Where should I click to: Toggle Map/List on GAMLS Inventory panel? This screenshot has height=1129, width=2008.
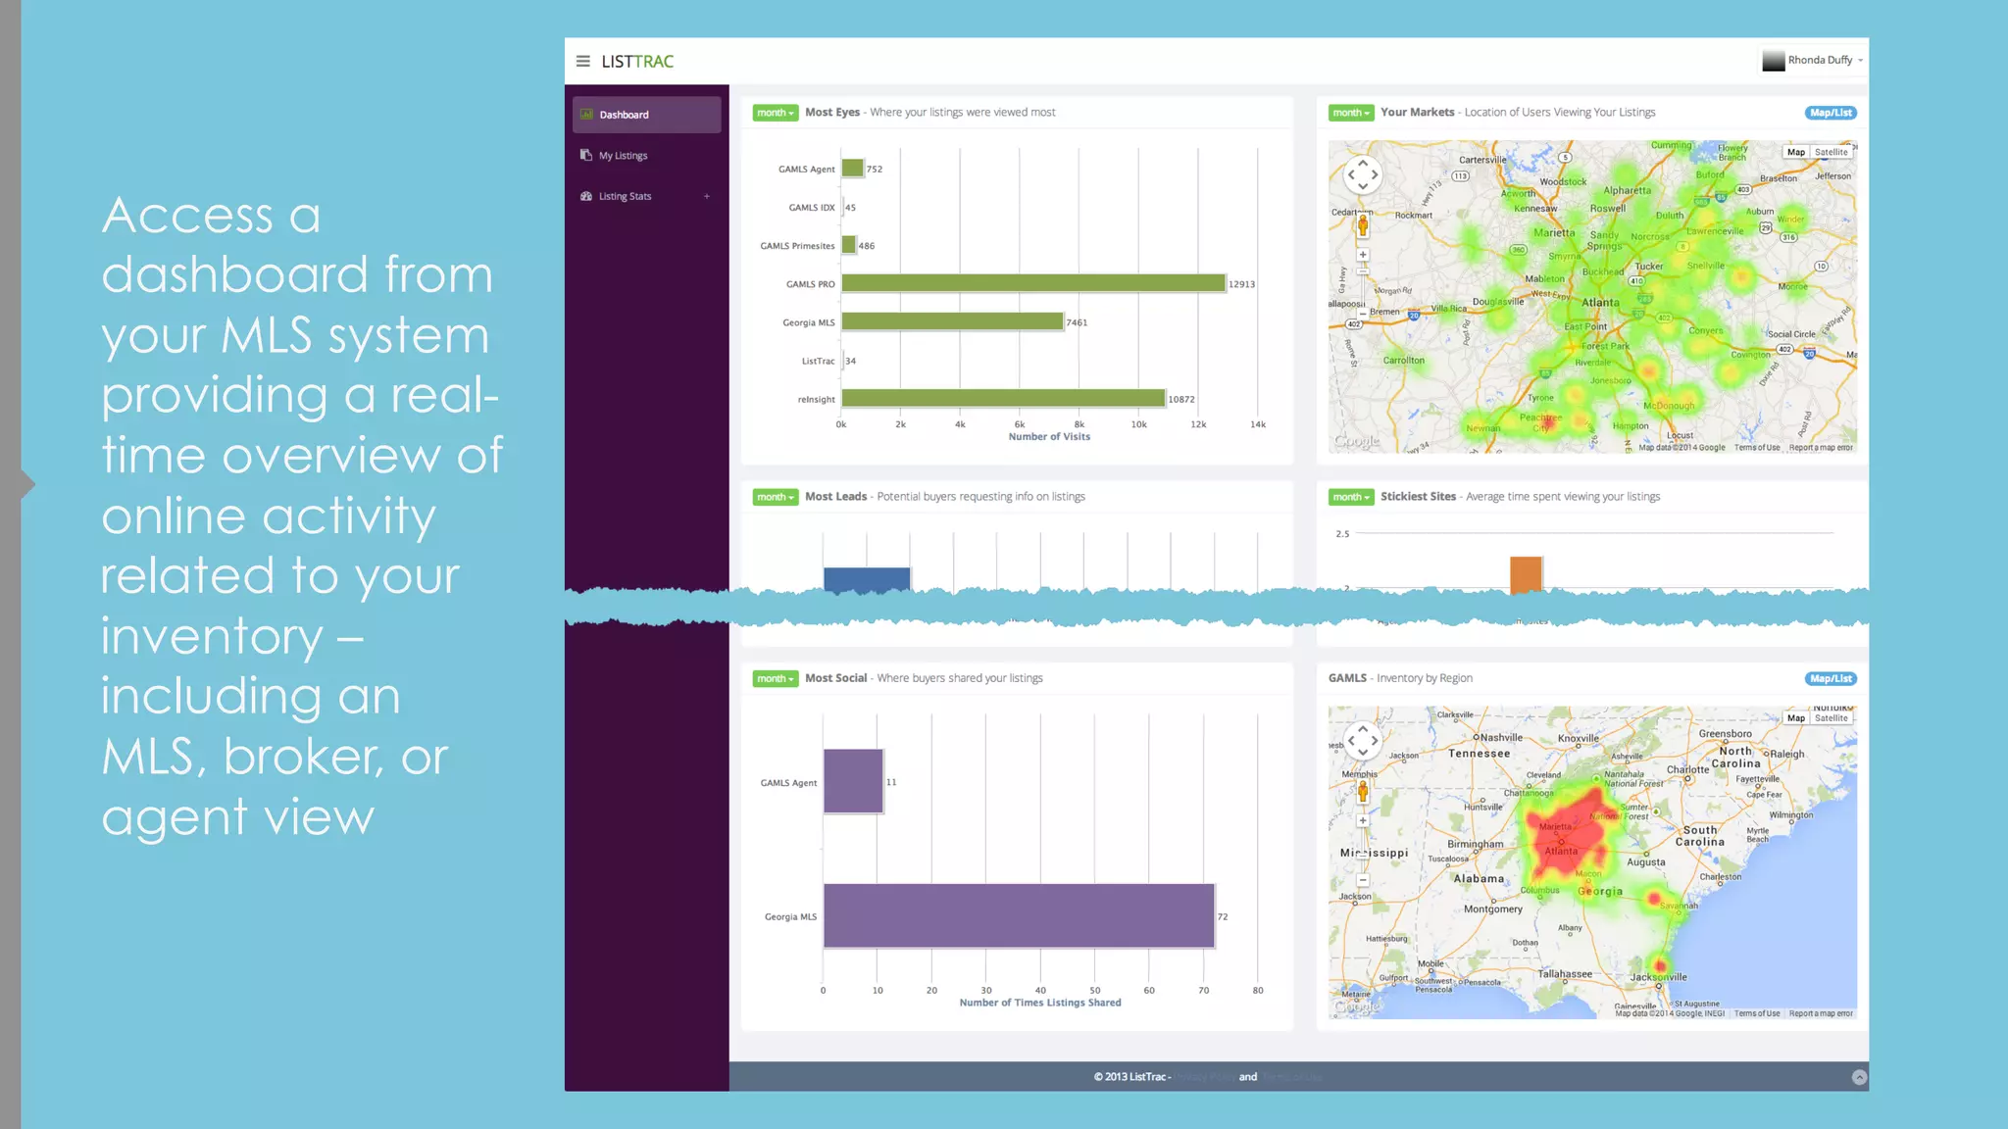pyautogui.click(x=1830, y=678)
